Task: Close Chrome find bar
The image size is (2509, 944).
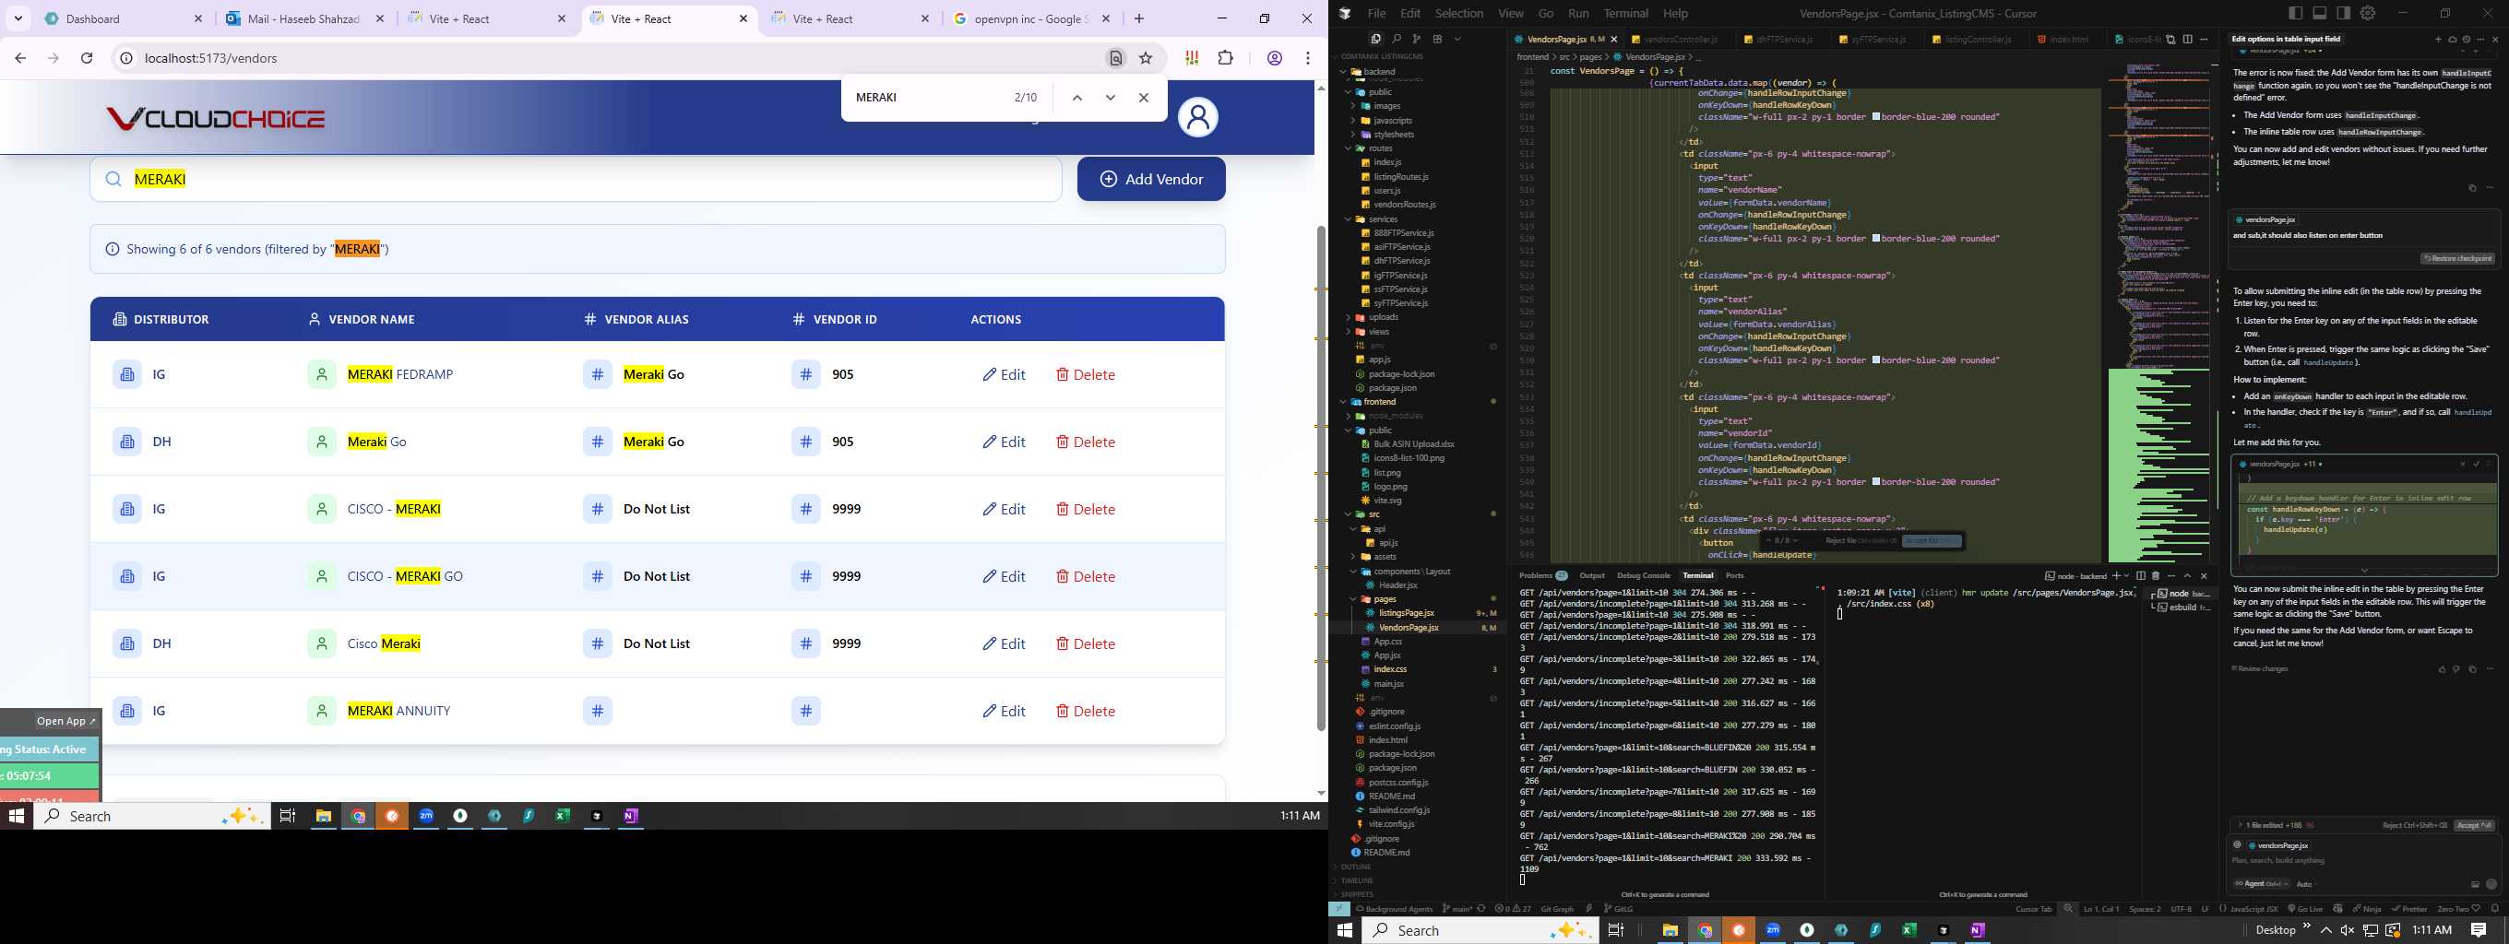Action: (x=1144, y=98)
